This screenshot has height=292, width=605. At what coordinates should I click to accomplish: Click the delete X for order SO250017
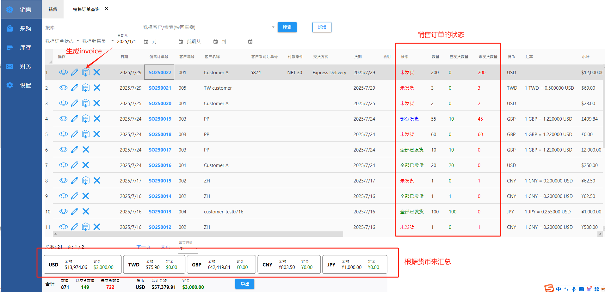[x=86, y=150]
